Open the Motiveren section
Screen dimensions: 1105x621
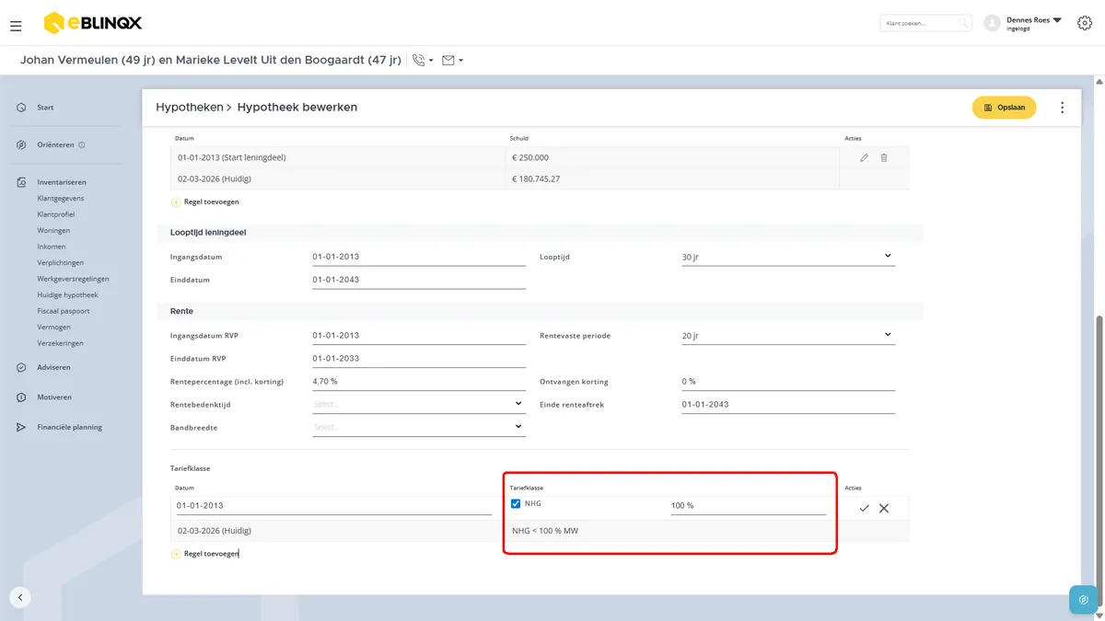[x=54, y=397]
